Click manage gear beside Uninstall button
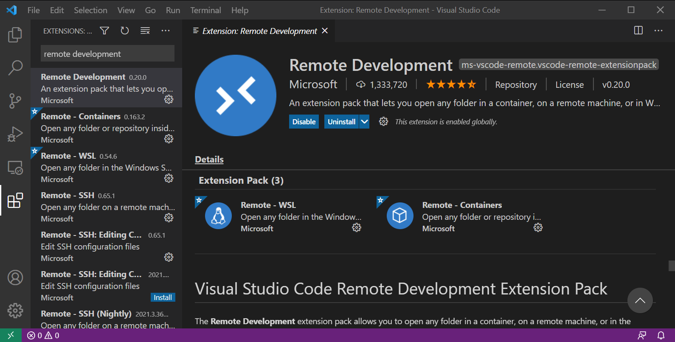675x342 pixels. (383, 122)
